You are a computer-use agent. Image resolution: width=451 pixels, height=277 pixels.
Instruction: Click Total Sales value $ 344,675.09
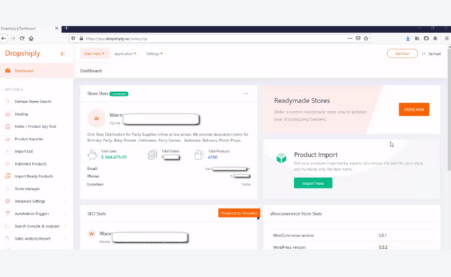click(x=114, y=157)
